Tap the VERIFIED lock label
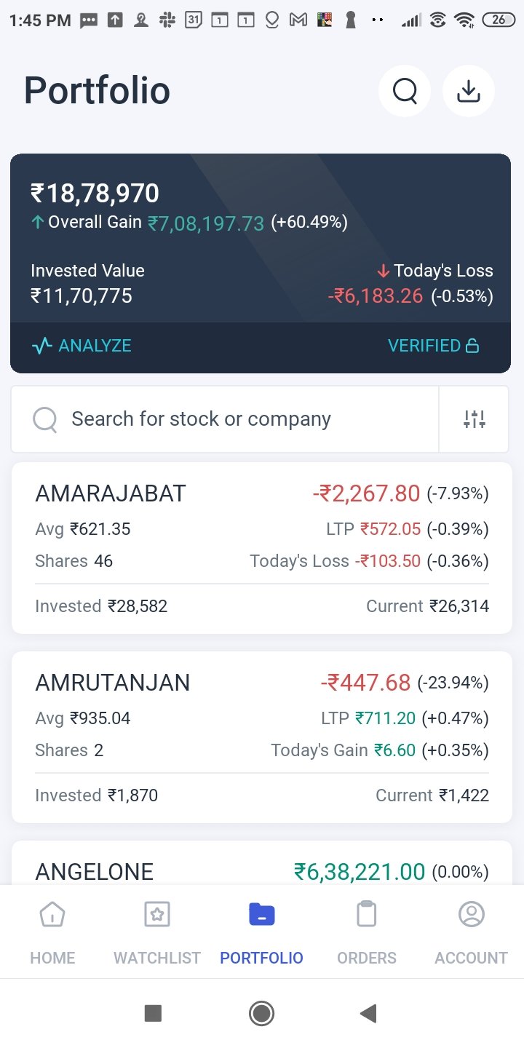The height and width of the screenshot is (1048, 524). click(x=433, y=346)
